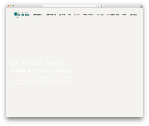Open the Auto / Moto category
The width and height of the screenshot is (149, 126).
[88, 15]
